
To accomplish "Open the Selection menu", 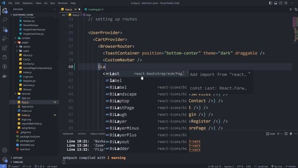I will tap(27, 3).
